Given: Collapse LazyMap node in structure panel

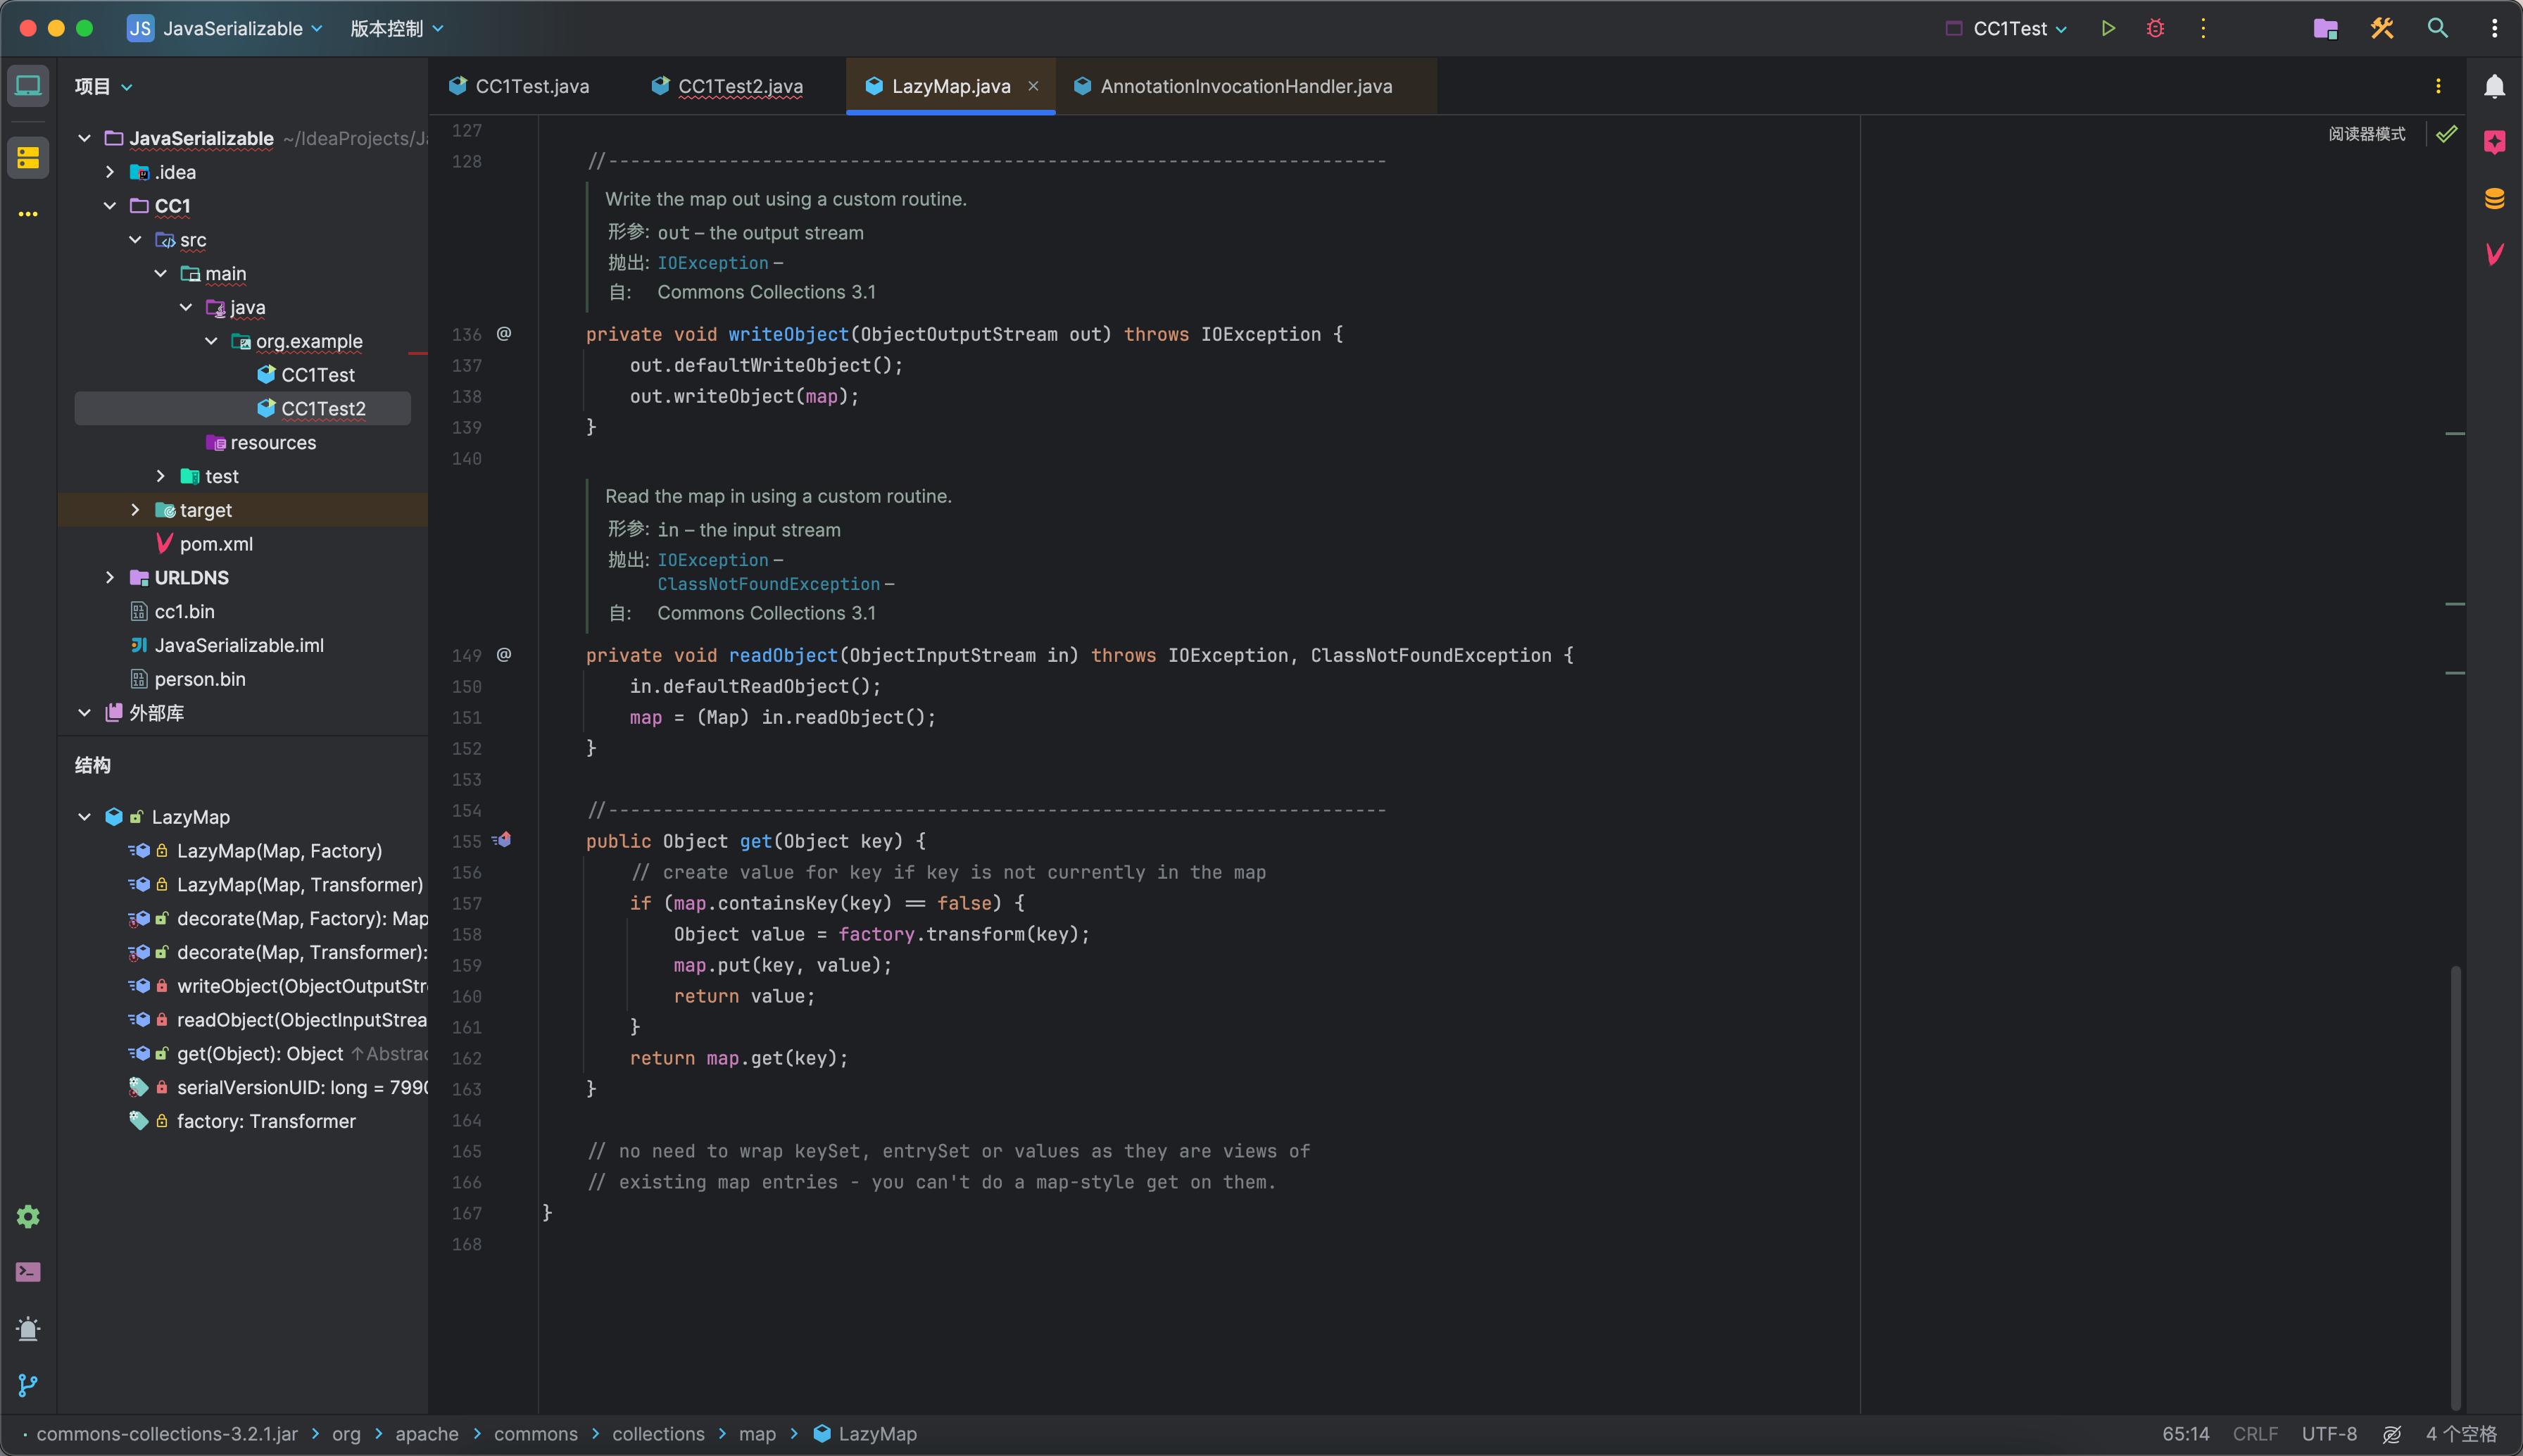Looking at the screenshot, I should pyautogui.click(x=85, y=817).
